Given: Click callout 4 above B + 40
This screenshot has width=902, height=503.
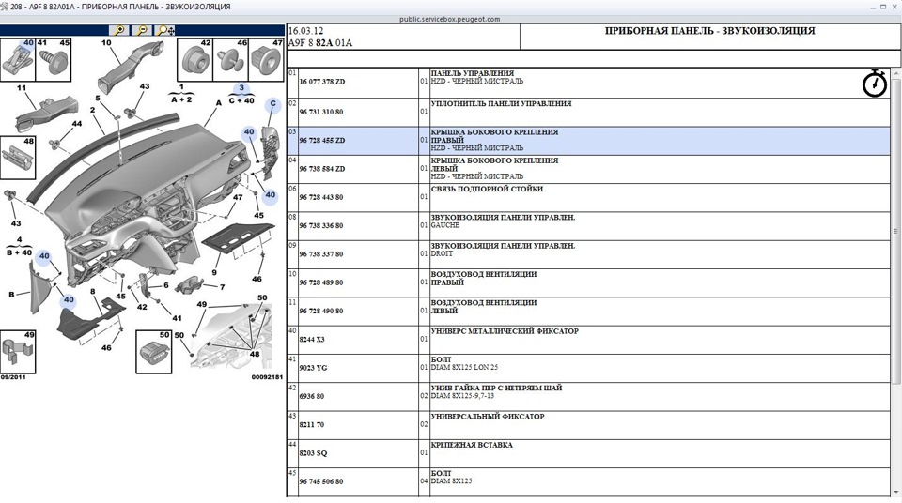Looking at the screenshot, I should pyautogui.click(x=20, y=239).
